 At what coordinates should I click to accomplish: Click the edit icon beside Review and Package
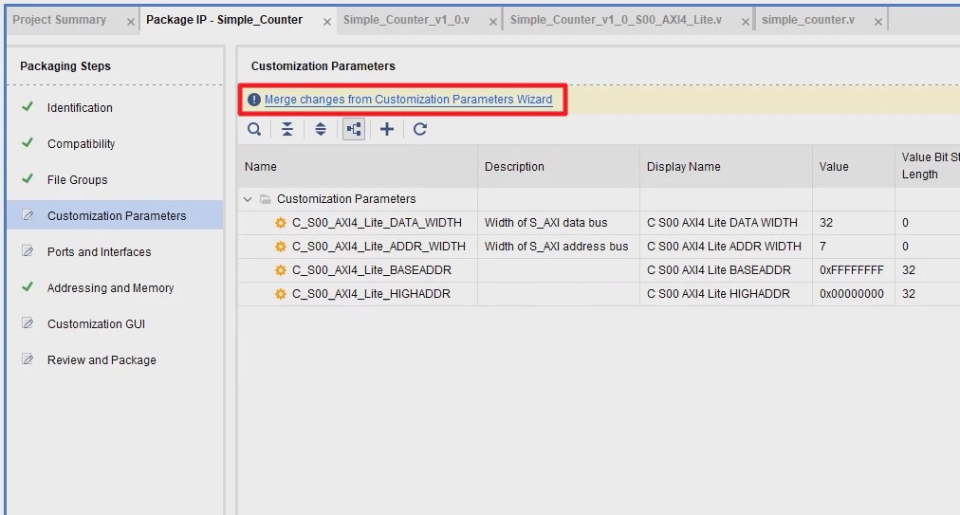(x=28, y=359)
